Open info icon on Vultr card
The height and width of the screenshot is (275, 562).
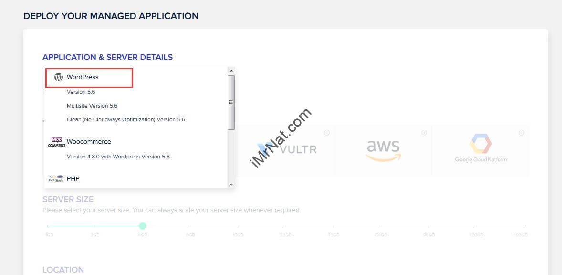pyautogui.click(x=326, y=133)
